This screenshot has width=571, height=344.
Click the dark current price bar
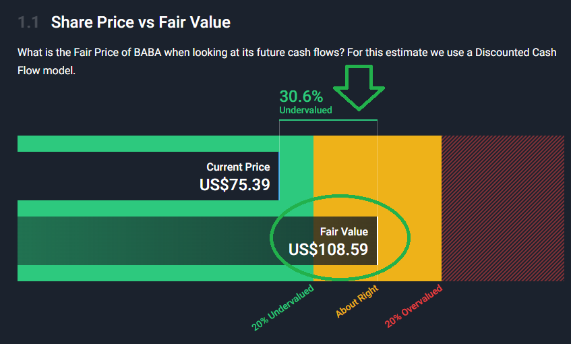pos(148,175)
